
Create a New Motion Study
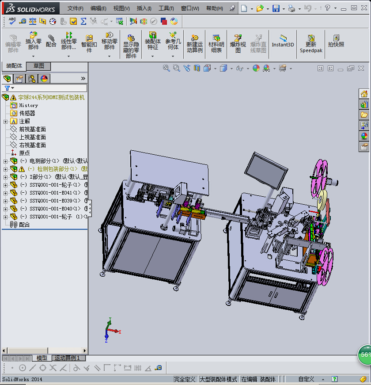point(195,44)
